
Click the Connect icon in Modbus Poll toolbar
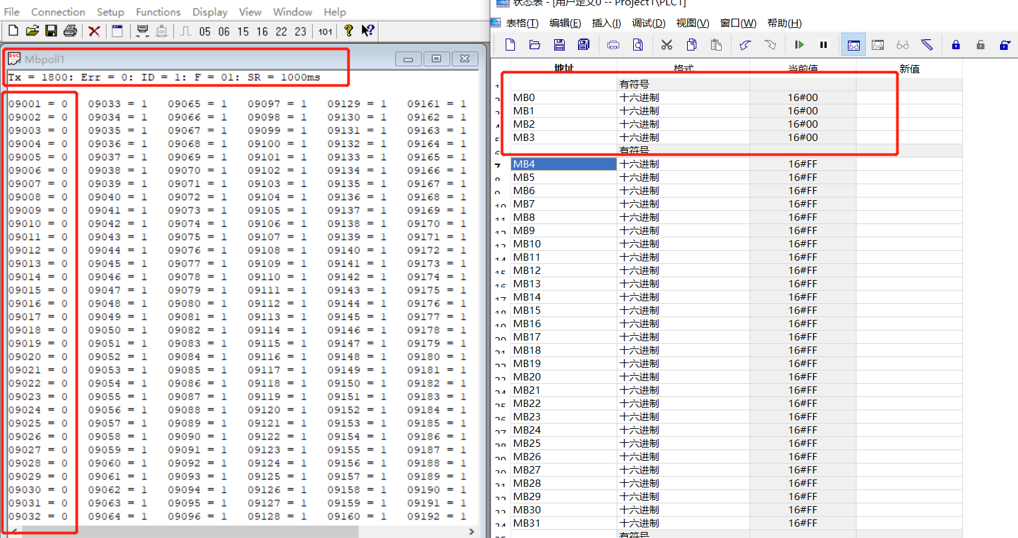click(142, 31)
